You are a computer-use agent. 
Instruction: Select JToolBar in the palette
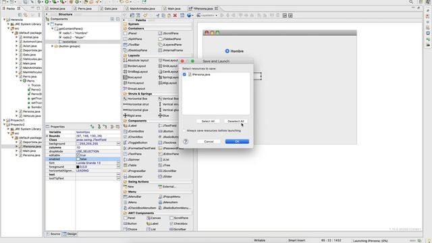[132, 45]
